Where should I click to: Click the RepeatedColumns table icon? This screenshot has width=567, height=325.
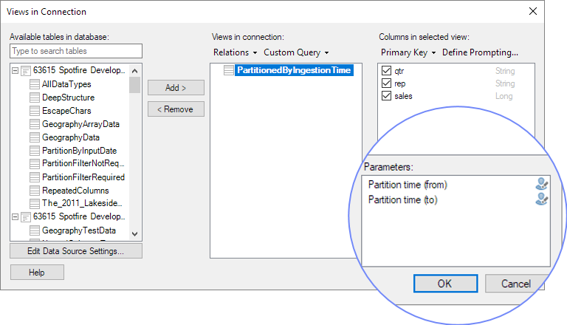click(35, 191)
